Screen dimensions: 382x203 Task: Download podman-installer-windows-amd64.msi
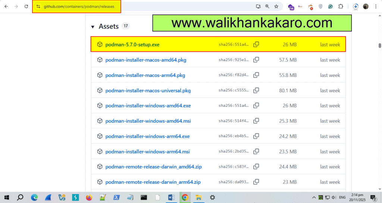(148, 121)
